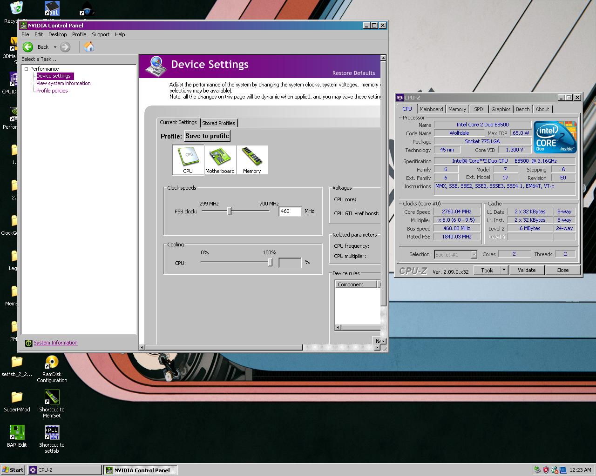Viewport: 596px width, 476px height.
Task: Open the Support menu
Action: click(101, 34)
